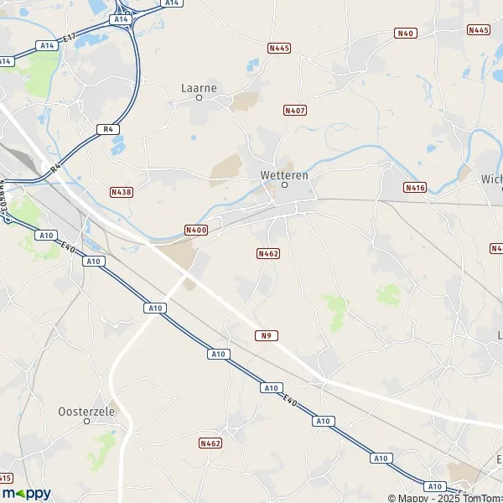Open the Mappy TomTom copyright notice

click(445, 498)
